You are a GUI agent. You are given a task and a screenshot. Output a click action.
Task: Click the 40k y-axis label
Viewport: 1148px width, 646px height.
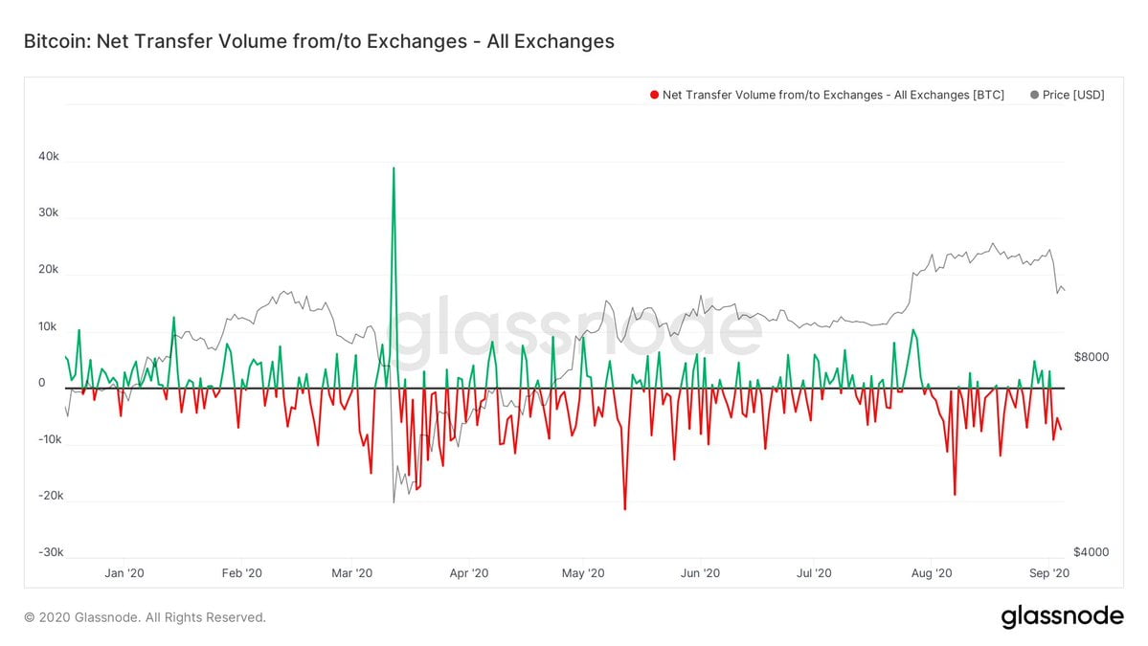tap(49, 158)
